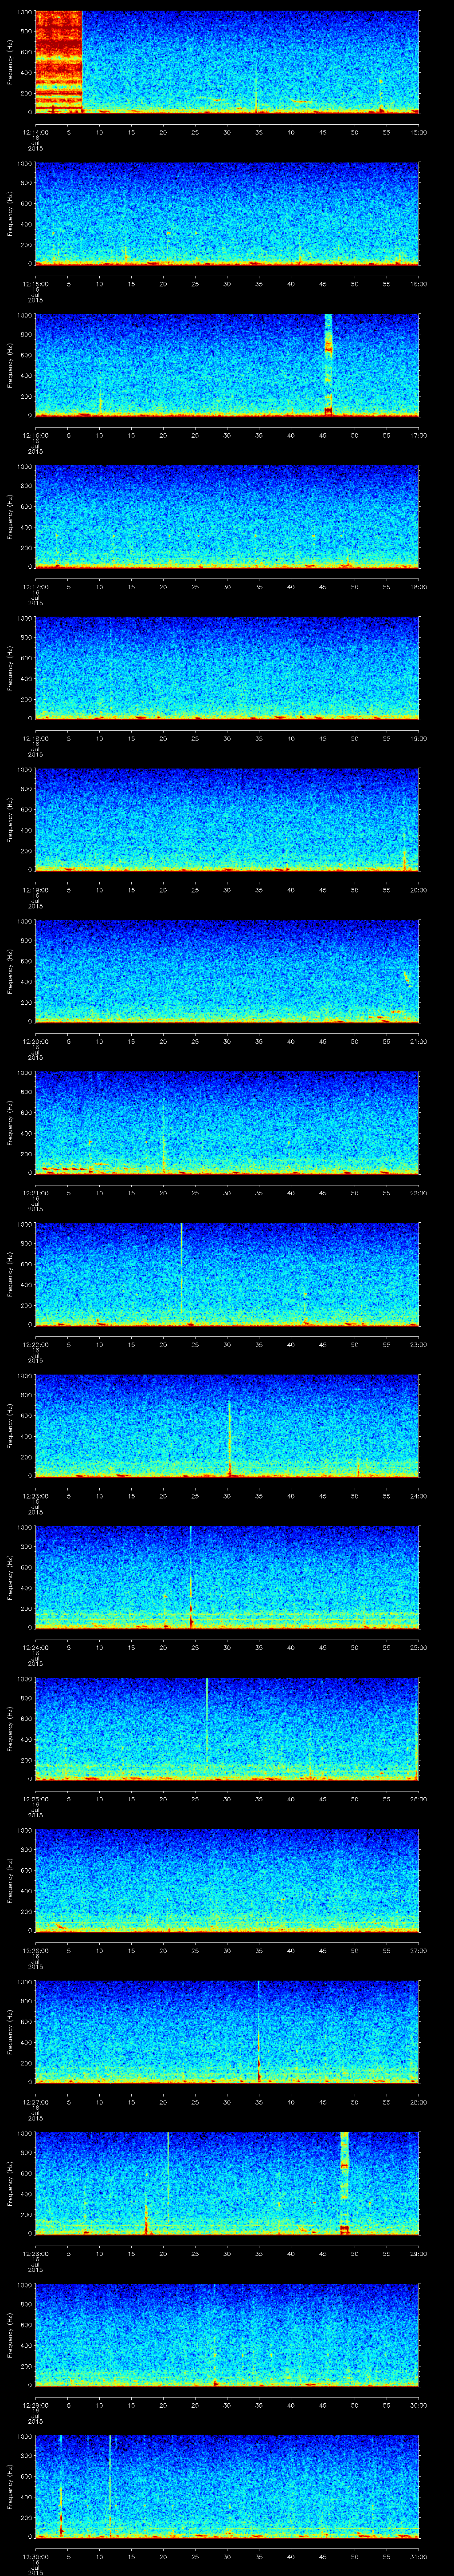
Task: Open the spectrogram panel starting at 12:24:00
Action: [227, 1577]
